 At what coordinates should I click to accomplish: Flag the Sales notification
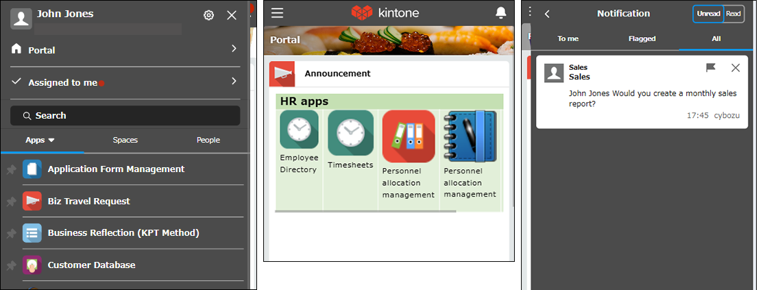coord(711,67)
